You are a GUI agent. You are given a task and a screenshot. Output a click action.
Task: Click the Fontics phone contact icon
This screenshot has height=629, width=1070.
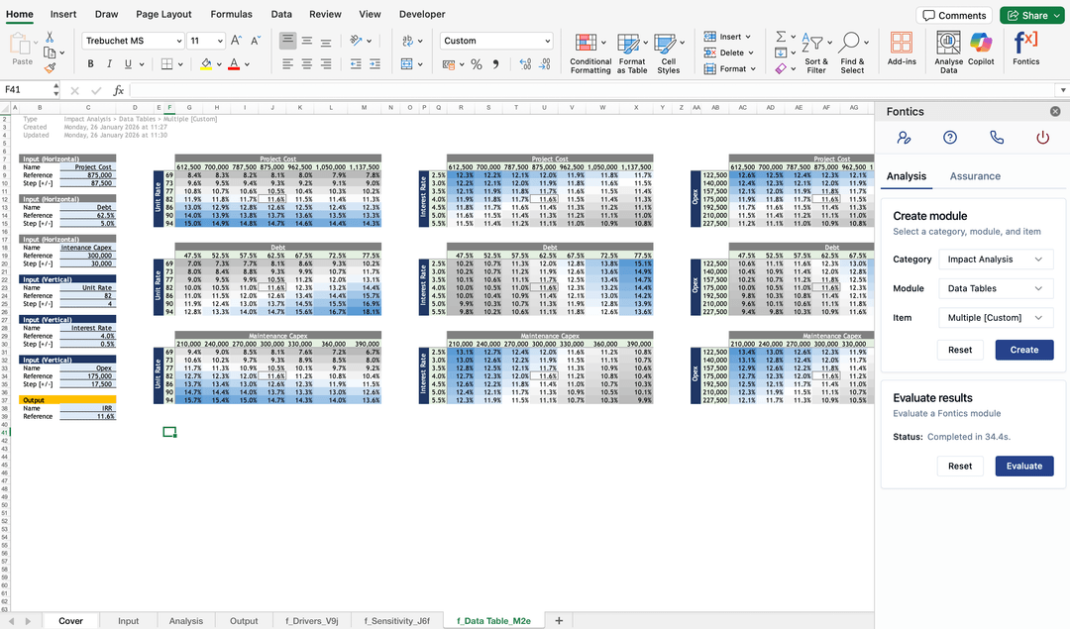pyautogui.click(x=997, y=138)
